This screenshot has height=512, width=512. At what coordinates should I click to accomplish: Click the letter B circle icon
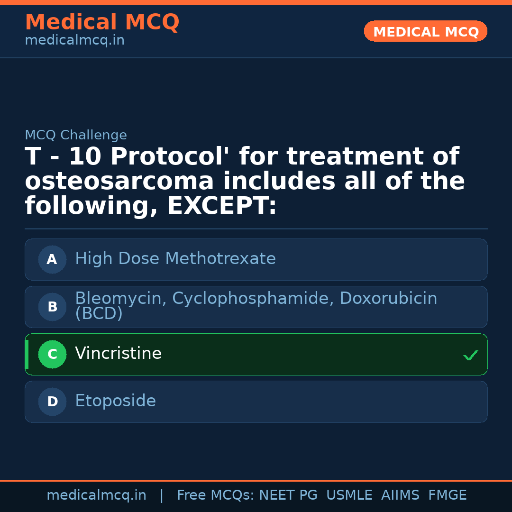click(52, 307)
